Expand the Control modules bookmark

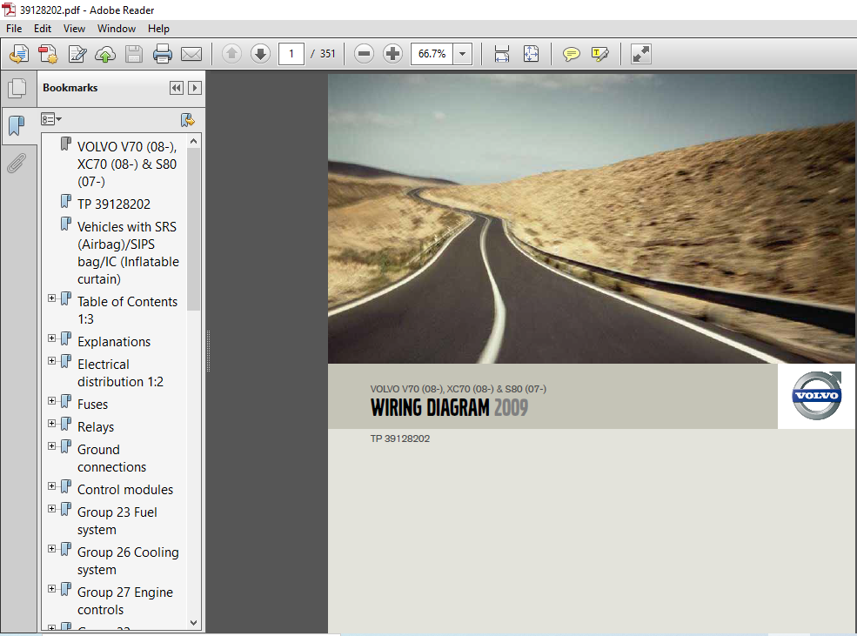point(52,486)
